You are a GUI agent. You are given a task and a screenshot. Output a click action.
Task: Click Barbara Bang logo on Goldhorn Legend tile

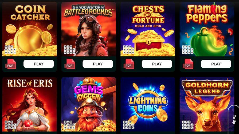pyautogui.click(x=188, y=125)
